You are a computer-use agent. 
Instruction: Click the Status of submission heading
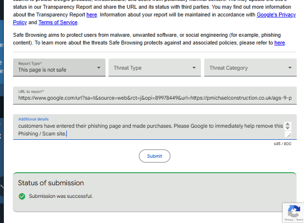[51, 183]
